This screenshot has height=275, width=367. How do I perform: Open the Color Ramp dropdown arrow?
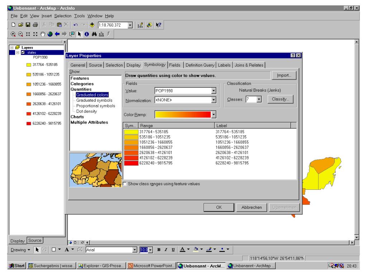click(x=214, y=115)
